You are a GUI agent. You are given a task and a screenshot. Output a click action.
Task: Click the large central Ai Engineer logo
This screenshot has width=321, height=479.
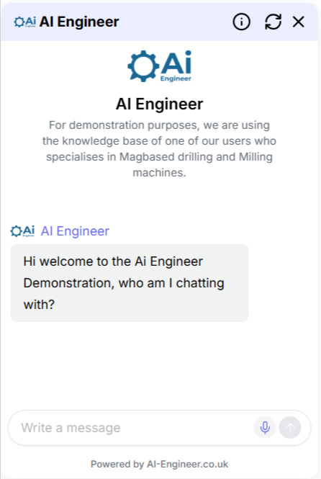tap(160, 66)
